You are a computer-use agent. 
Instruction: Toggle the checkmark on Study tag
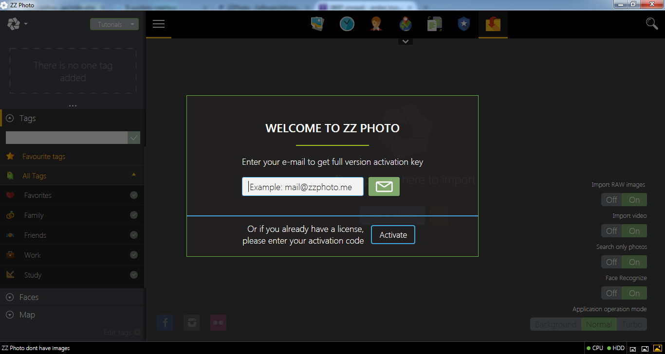(x=134, y=275)
